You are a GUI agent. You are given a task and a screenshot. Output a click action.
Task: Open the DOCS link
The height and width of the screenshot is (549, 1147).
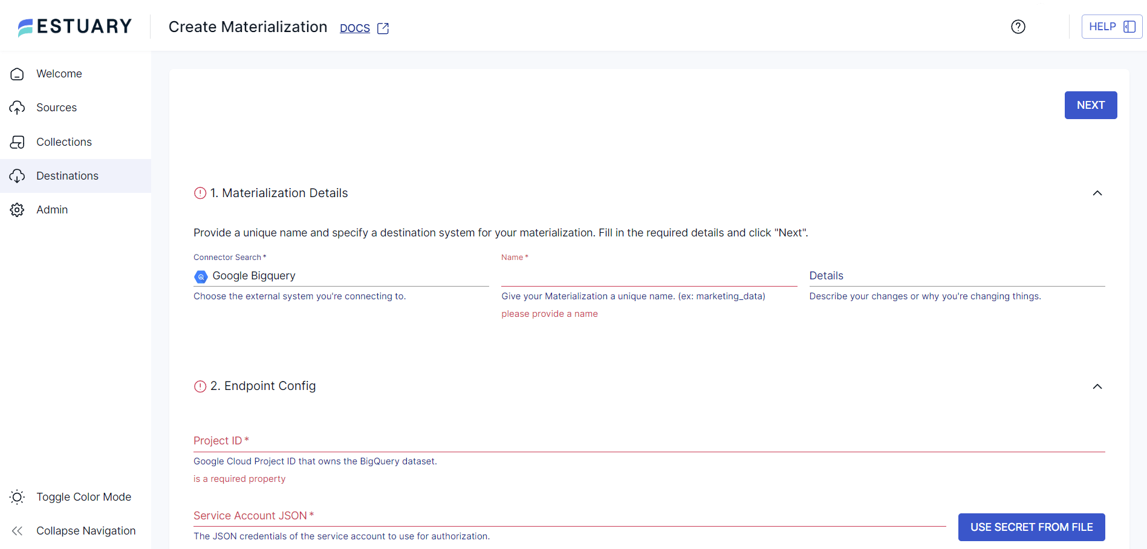[x=355, y=28]
